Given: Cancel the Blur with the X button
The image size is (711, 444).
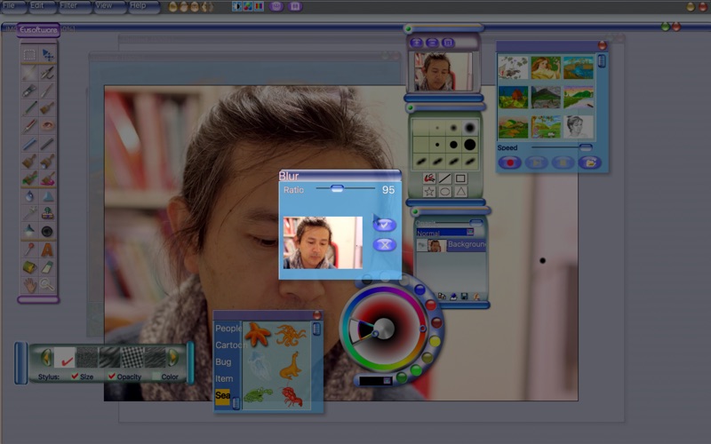Looking at the screenshot, I should pyautogui.click(x=384, y=244).
